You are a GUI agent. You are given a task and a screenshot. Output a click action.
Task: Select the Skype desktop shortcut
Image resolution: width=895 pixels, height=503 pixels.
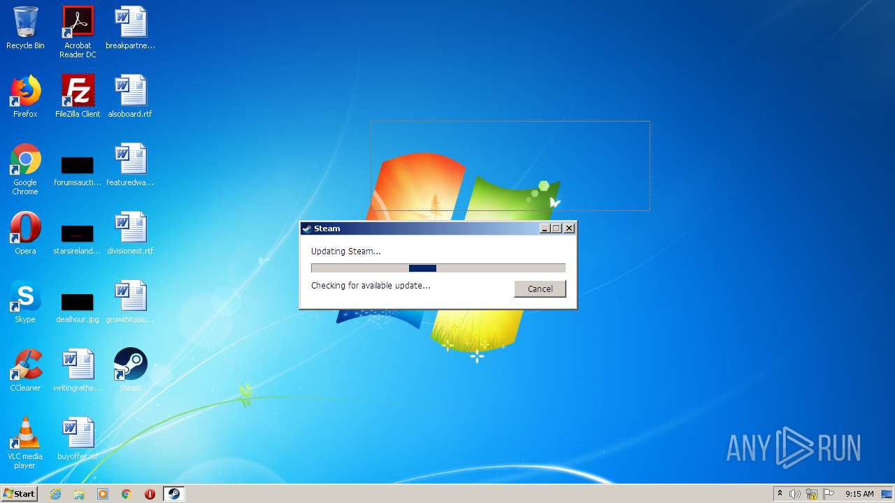[x=25, y=302]
